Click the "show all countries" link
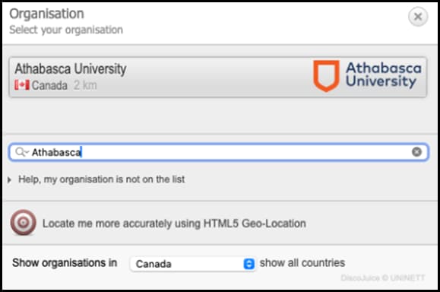Viewport: 440px width, 292px height. (x=302, y=263)
